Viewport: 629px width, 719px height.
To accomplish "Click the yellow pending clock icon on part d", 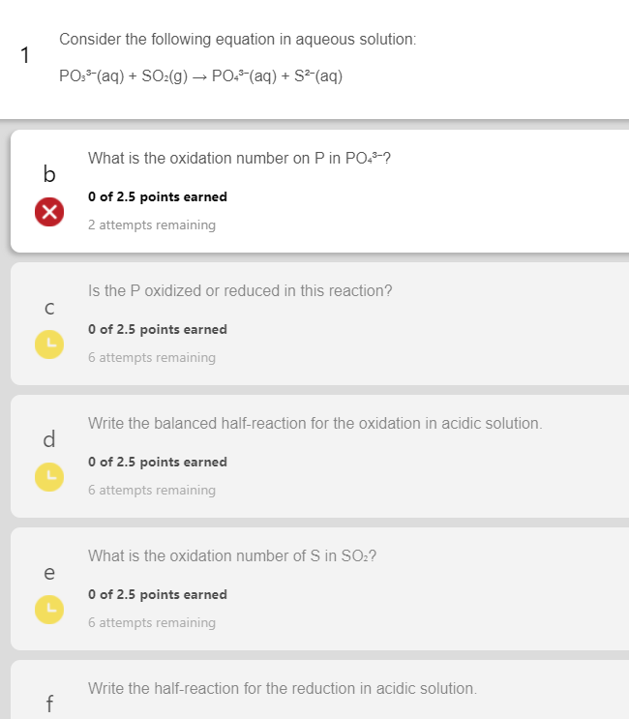I will tap(49, 477).
